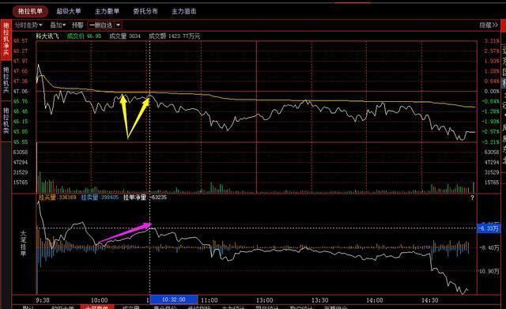Click the 13:30 time axis label

[319, 300]
